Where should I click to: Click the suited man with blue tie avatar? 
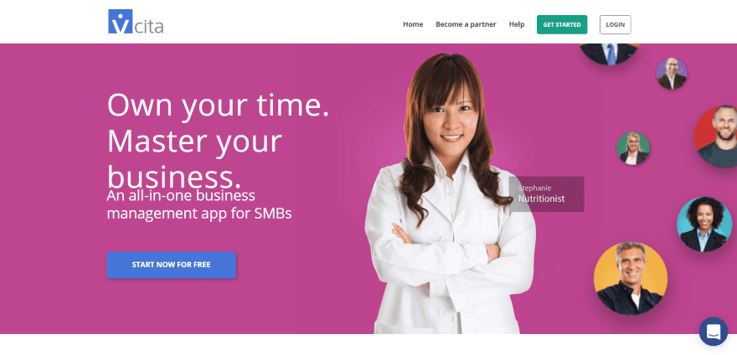click(x=609, y=54)
